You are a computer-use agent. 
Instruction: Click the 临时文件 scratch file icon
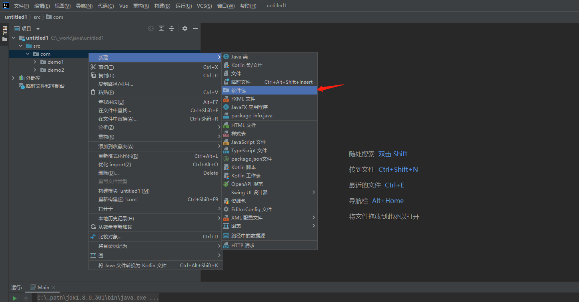(226, 82)
